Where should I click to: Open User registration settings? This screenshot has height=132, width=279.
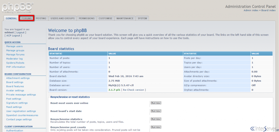(x=21, y=111)
